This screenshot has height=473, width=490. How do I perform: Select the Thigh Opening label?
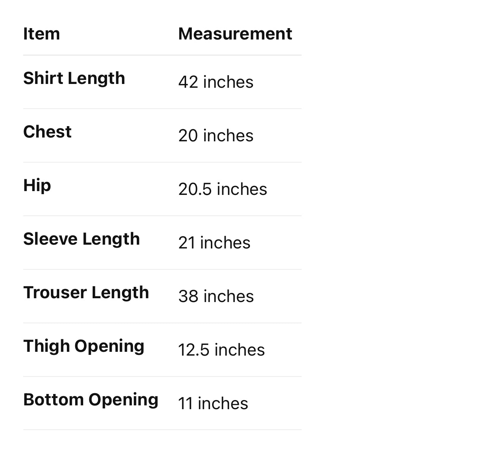84,346
